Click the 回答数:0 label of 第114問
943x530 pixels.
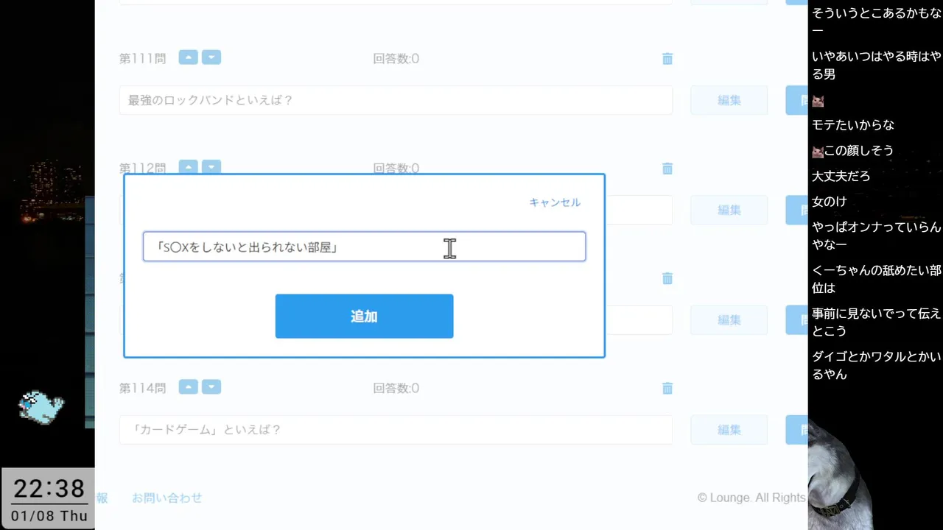pos(396,388)
